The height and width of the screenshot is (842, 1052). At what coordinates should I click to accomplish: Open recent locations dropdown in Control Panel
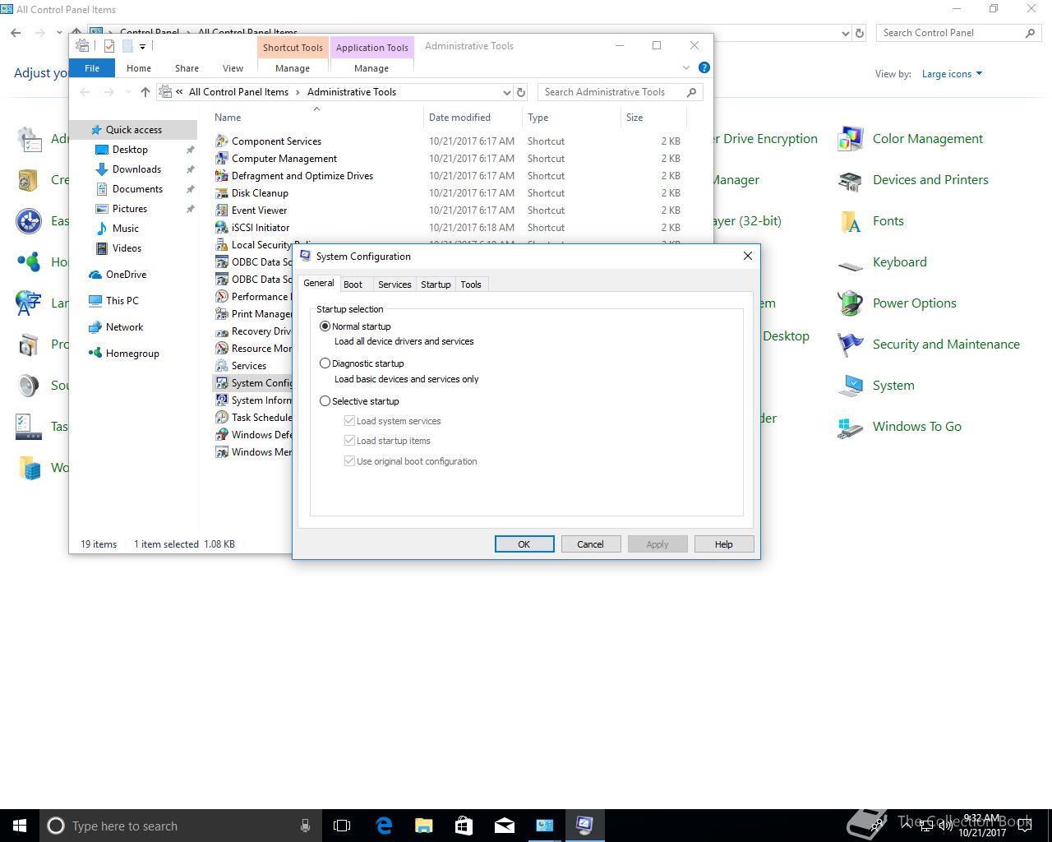click(x=58, y=33)
